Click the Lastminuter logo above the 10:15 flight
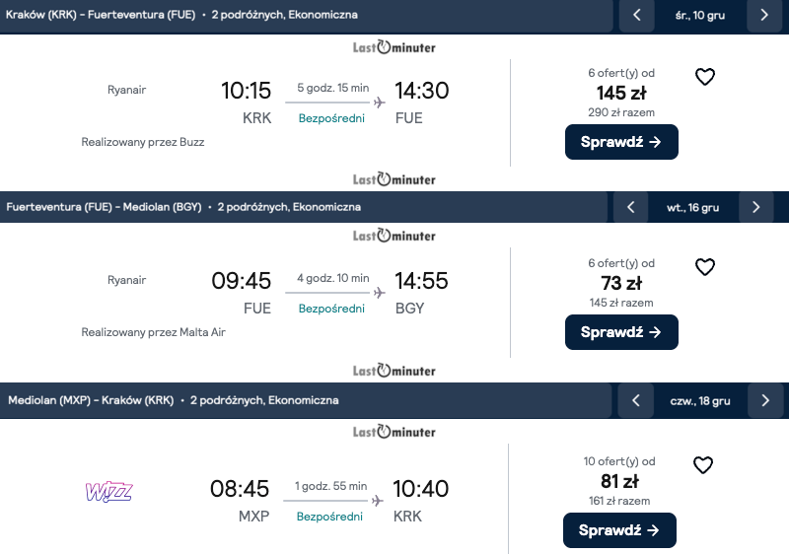 point(394,47)
